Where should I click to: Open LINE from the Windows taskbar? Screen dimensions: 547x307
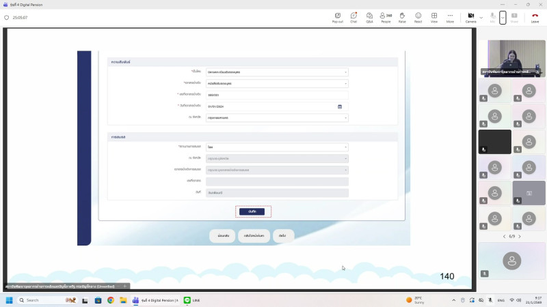(x=191, y=300)
